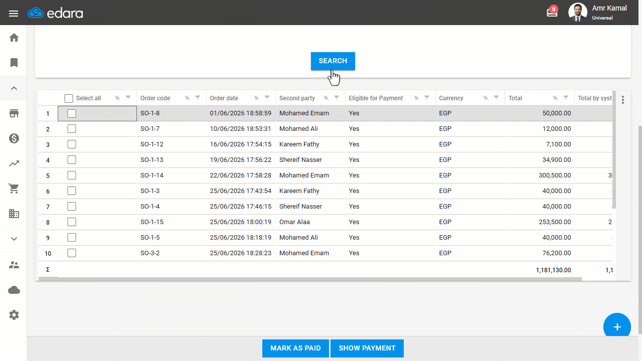Select the checkbox for order SO-1-4
This screenshot has height=361, width=642.
[x=72, y=207]
